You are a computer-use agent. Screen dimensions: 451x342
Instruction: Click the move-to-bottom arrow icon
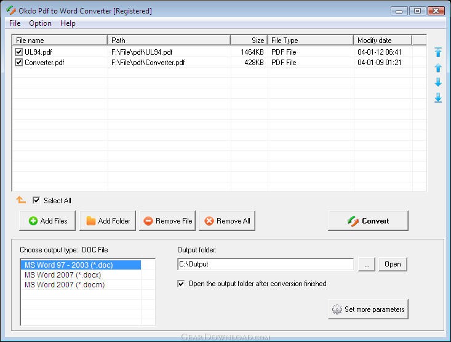pyautogui.click(x=438, y=98)
